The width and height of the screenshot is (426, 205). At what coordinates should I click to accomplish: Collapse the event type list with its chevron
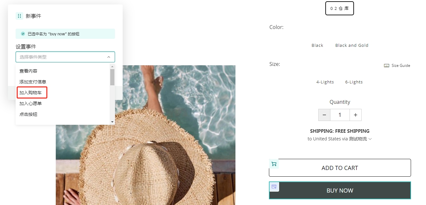pyautogui.click(x=109, y=57)
